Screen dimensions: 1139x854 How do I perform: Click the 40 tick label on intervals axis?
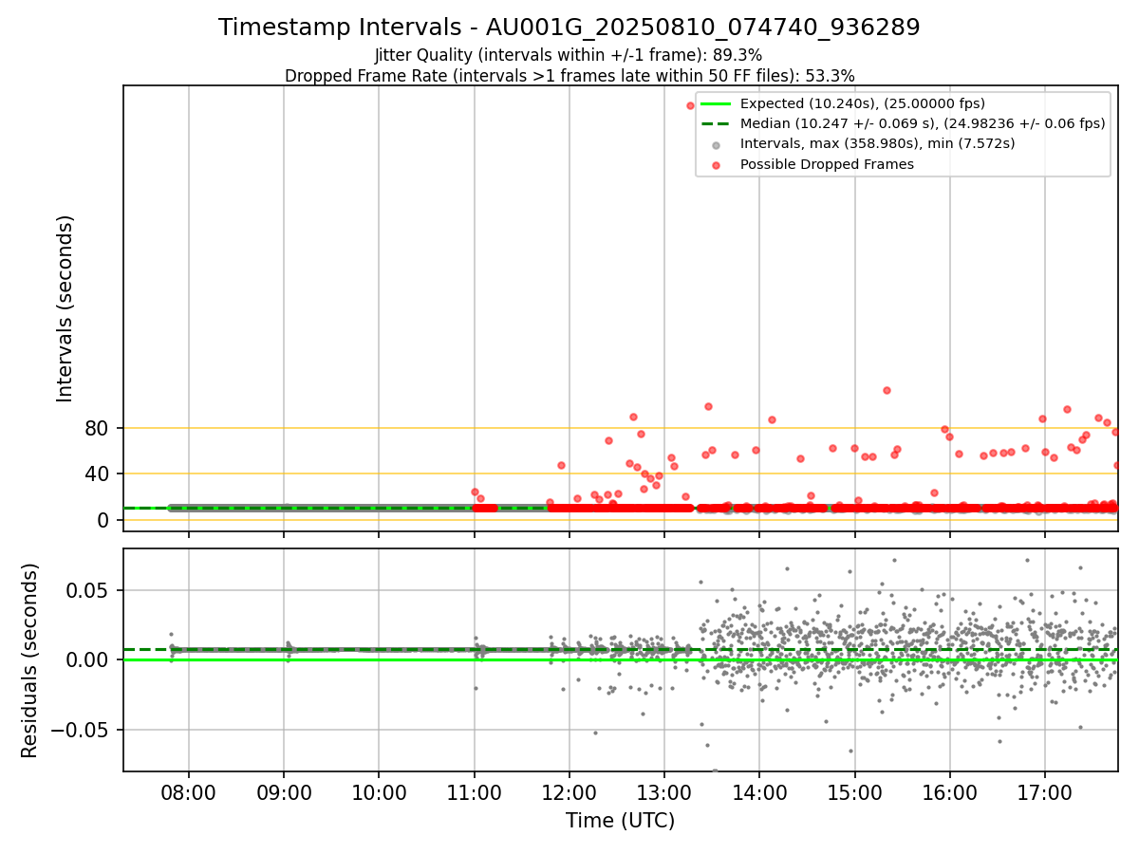(x=98, y=473)
